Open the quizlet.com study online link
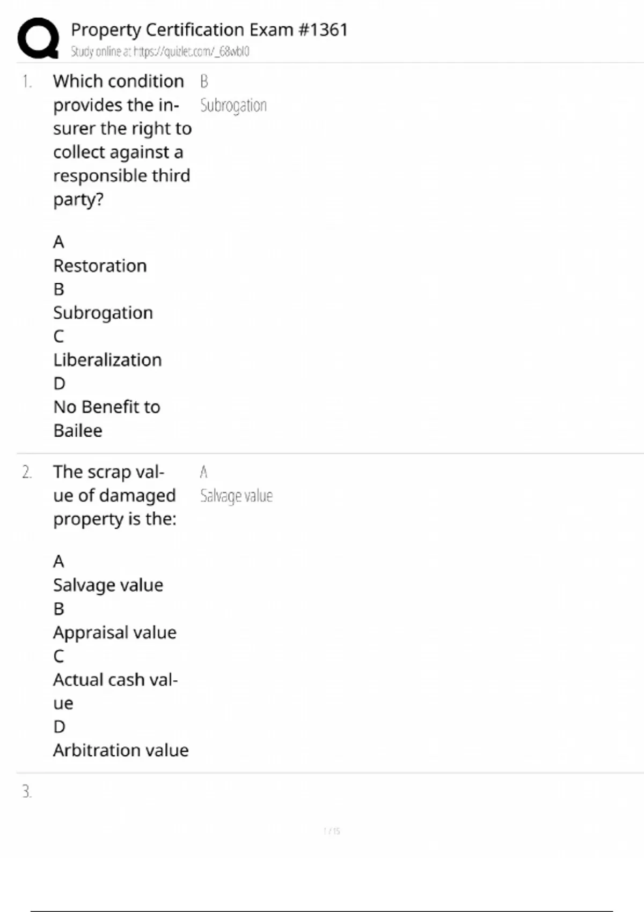The height and width of the screenshot is (912, 644). pos(160,52)
